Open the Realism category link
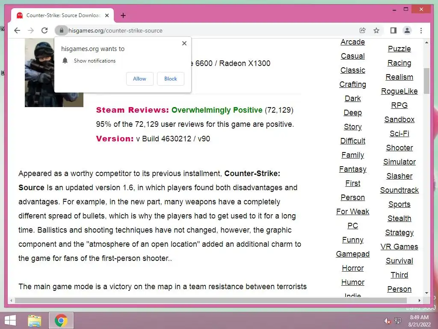Image resolution: width=438 pixels, height=329 pixels. pos(399,77)
